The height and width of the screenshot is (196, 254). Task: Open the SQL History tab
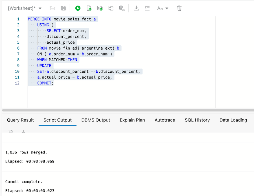click(197, 120)
